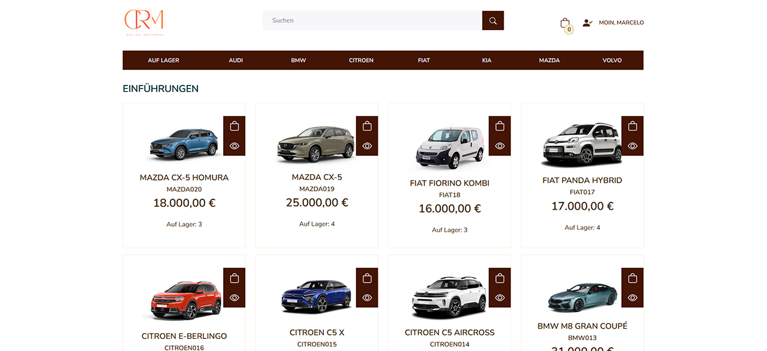Quick view Fiat Panda Hybrid via eye icon
Viewport: 767px width, 351px height.
click(x=632, y=146)
